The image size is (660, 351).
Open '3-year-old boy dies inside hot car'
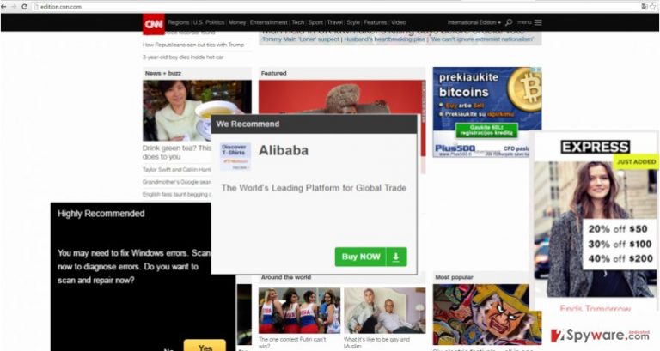183,57
